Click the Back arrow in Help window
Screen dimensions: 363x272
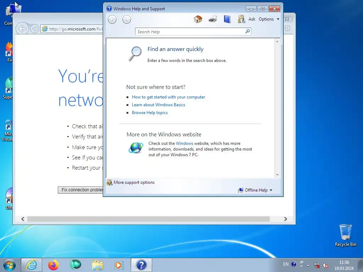112,19
